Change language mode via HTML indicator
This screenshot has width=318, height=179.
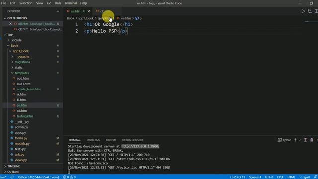click(x=291, y=177)
